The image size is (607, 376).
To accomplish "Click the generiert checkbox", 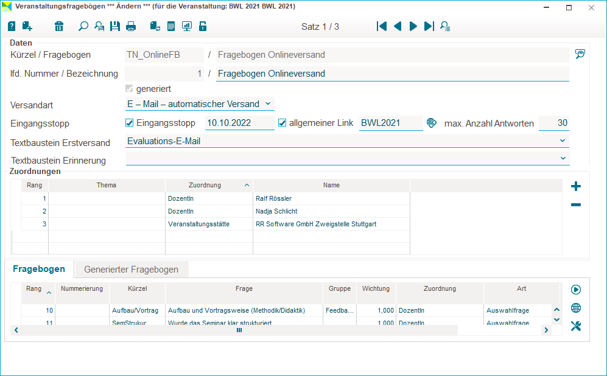I will click(129, 89).
